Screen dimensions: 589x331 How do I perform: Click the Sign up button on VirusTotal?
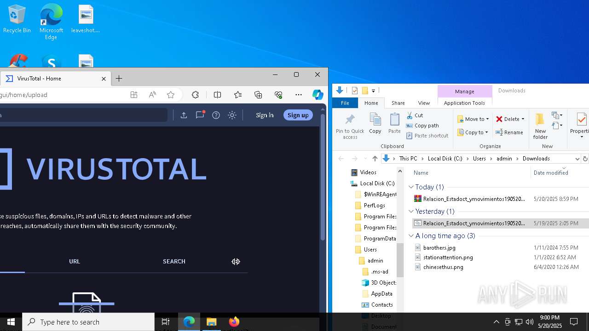coord(298,115)
